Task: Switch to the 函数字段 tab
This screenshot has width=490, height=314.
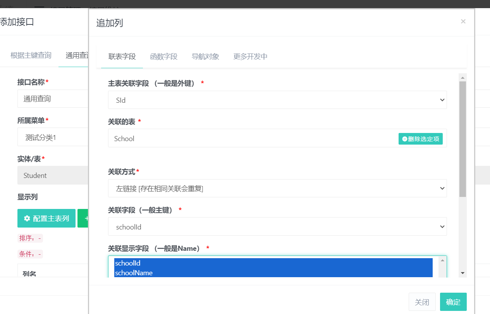Action: point(164,56)
